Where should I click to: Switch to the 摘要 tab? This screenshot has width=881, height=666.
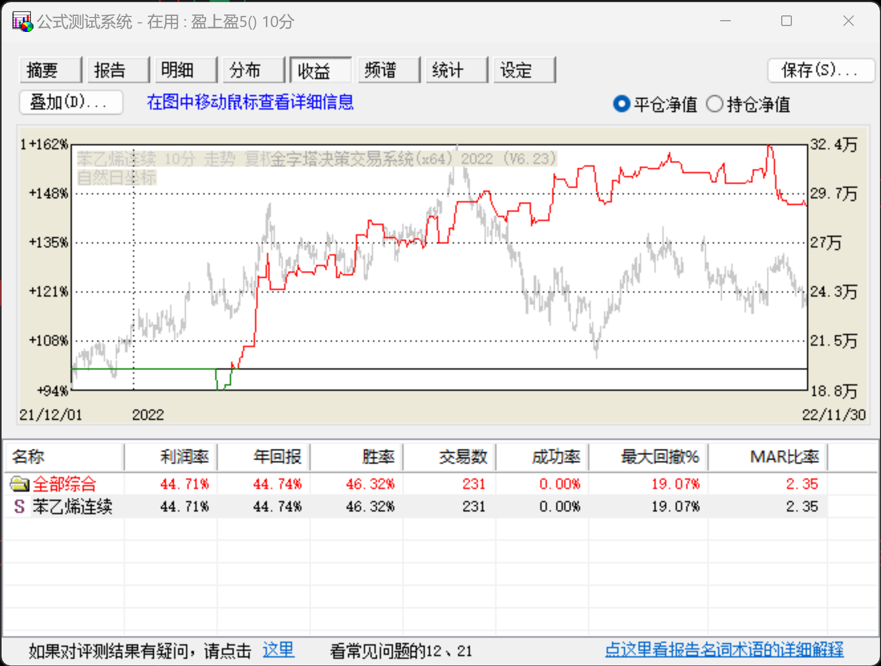point(50,70)
